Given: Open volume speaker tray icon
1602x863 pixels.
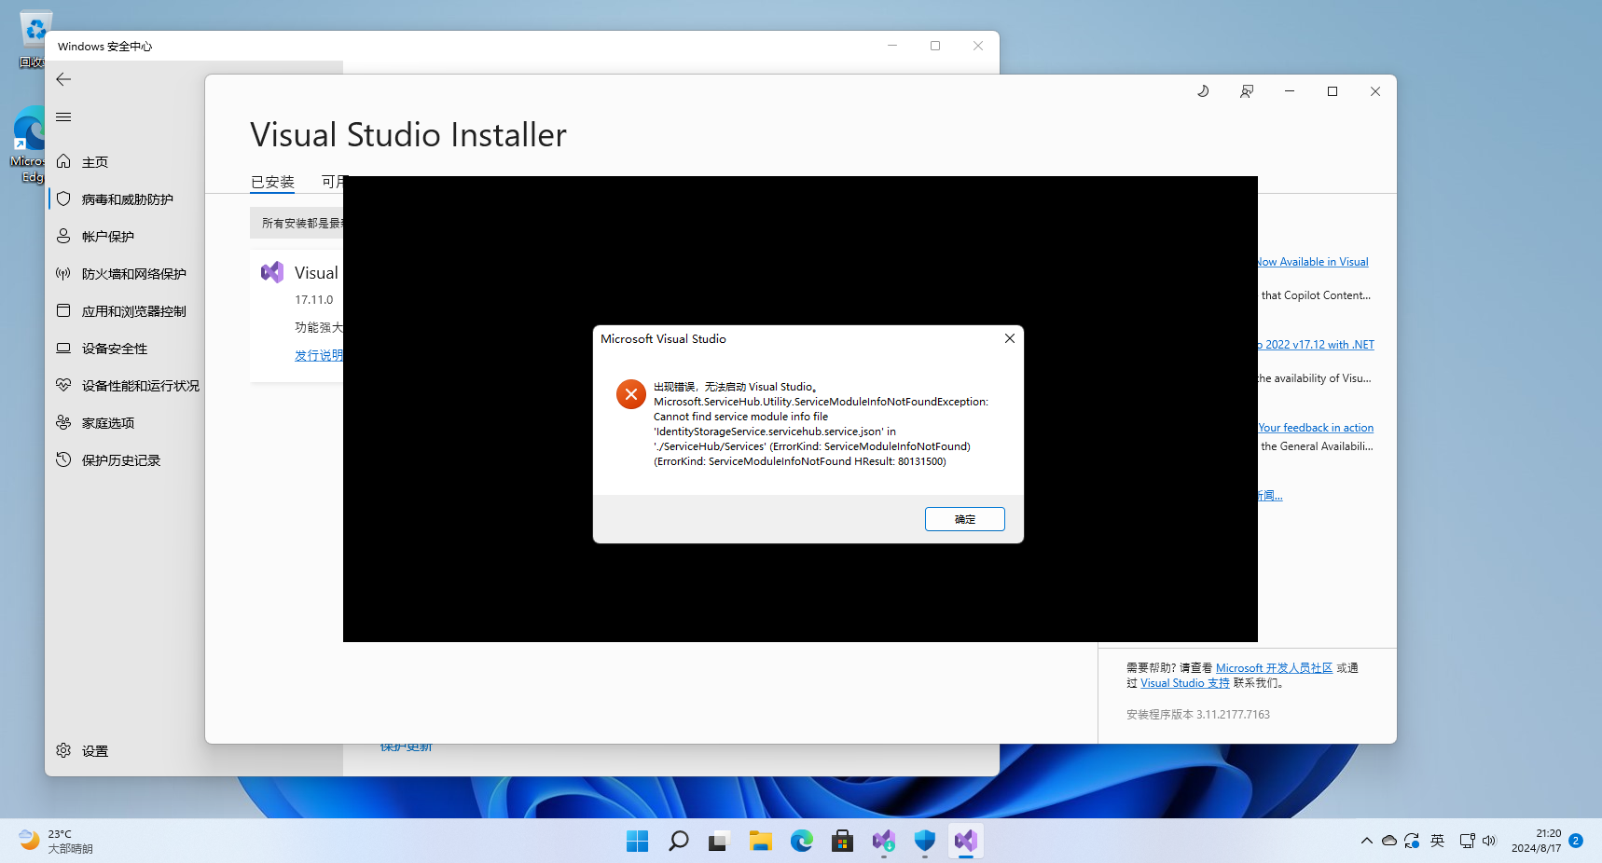Looking at the screenshot, I should click(1489, 841).
